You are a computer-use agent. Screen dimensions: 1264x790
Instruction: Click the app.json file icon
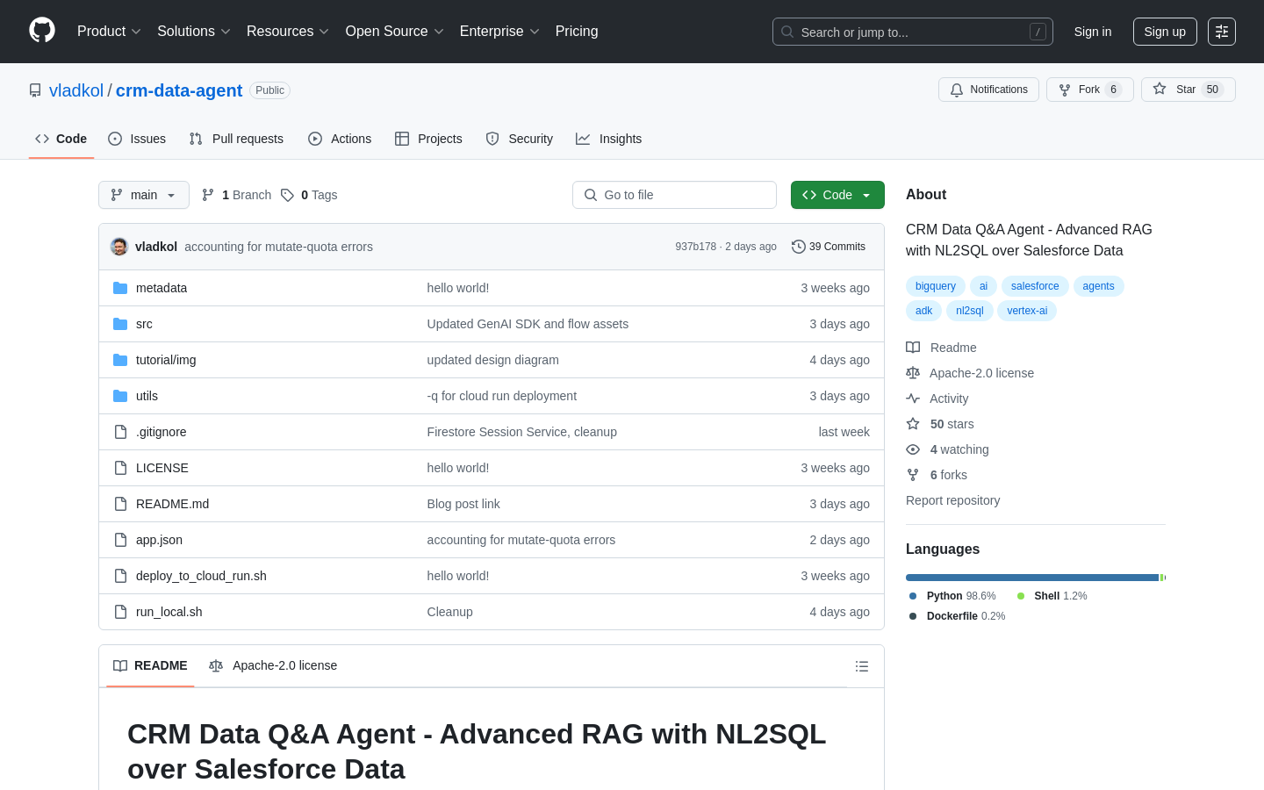120,540
